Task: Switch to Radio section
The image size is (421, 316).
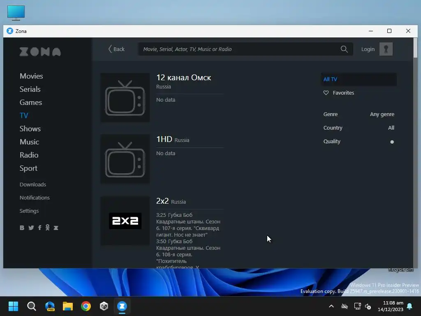Action: [29, 155]
